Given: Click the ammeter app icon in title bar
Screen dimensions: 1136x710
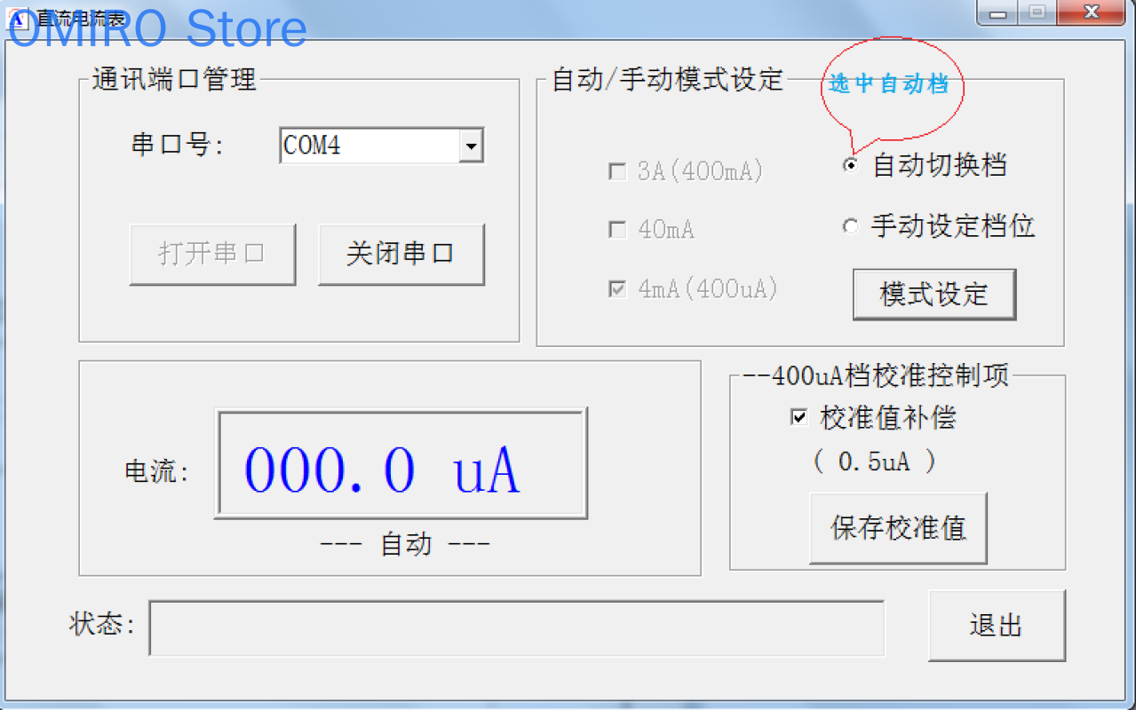Looking at the screenshot, I should [17, 15].
